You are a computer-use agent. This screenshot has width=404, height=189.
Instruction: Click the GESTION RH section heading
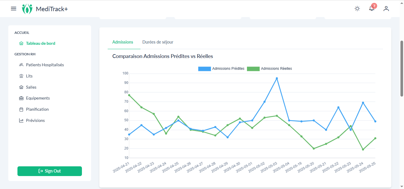(25, 54)
